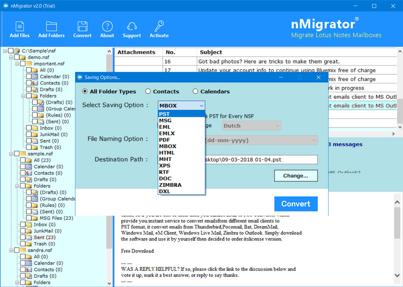Click the Add Files toolbar icon
This screenshot has height=287, width=403.
click(20, 26)
